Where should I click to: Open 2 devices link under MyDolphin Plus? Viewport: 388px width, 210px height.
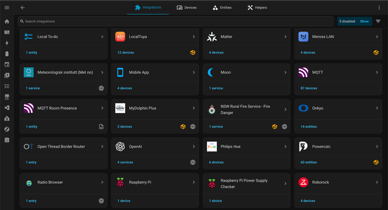[x=125, y=126]
